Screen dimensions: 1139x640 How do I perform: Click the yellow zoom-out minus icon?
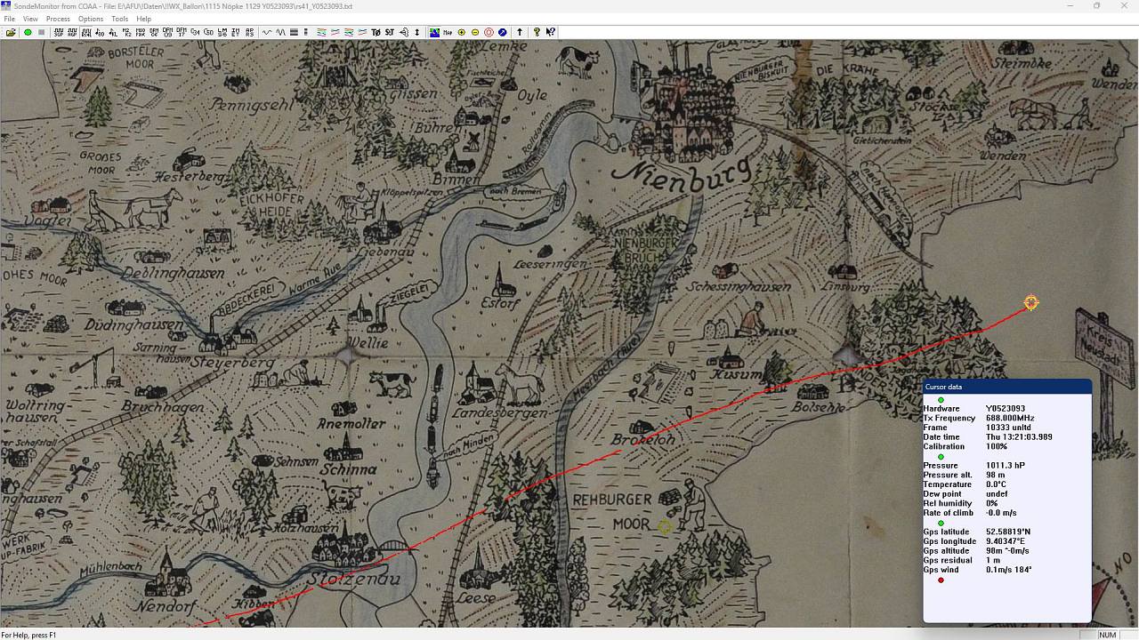click(475, 32)
